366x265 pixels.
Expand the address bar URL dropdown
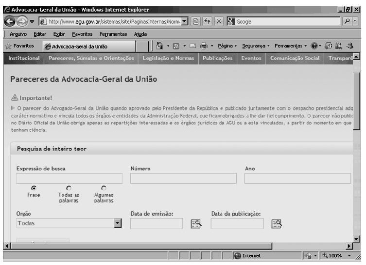click(x=184, y=21)
